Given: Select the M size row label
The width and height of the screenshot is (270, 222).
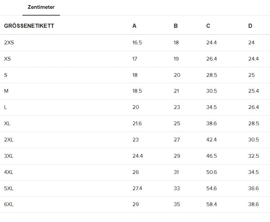Looking at the screenshot, I should click(6, 91).
